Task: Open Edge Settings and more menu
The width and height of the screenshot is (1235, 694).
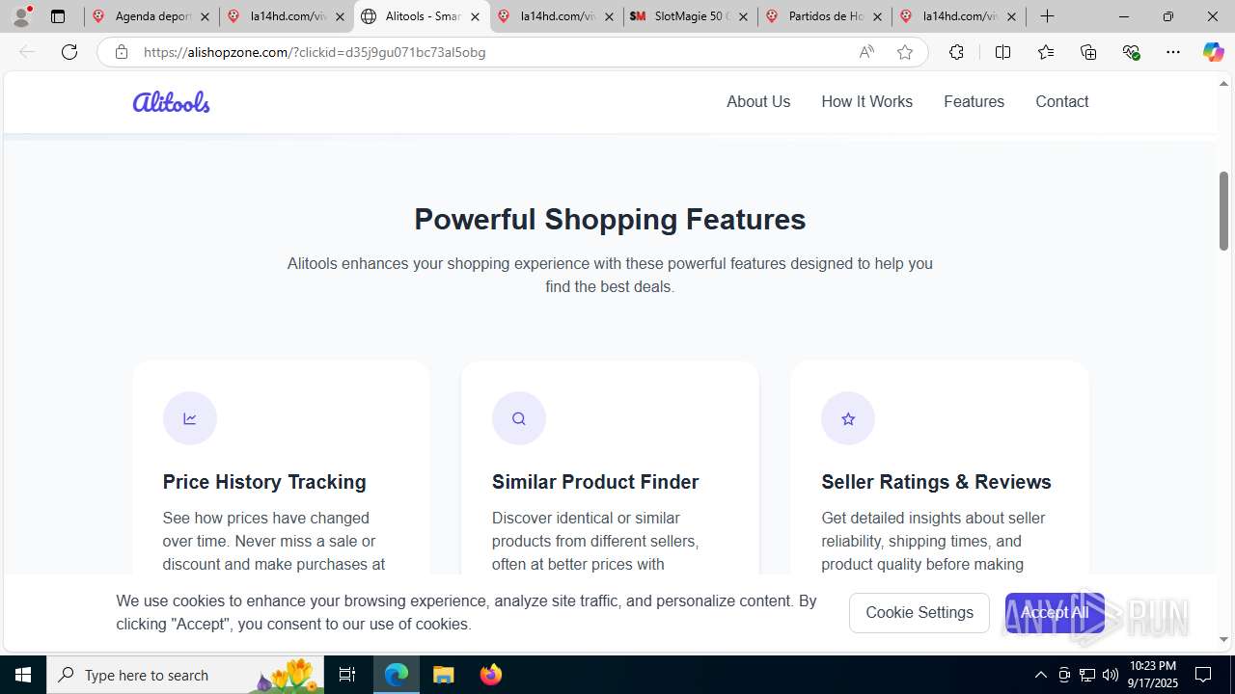Action: [1173, 52]
